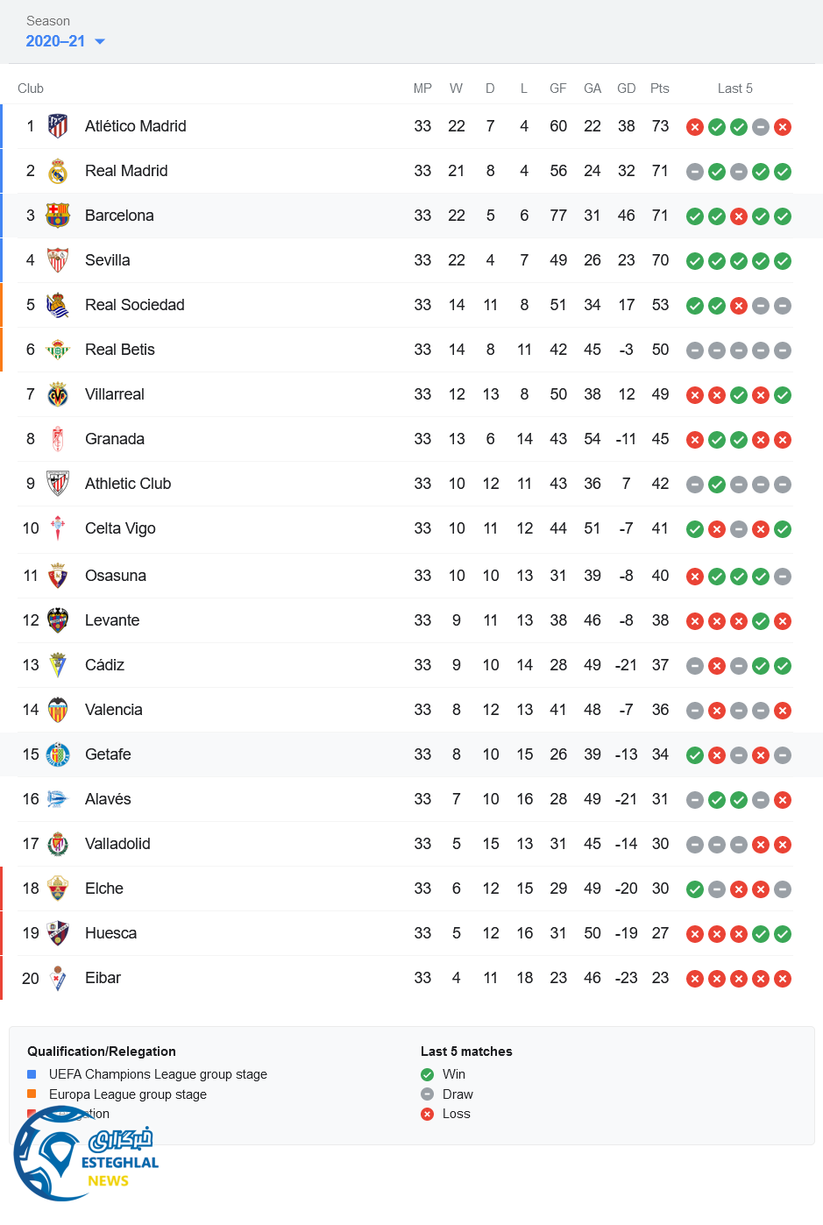Click Sevilla's last Last 5 win icon
823x1225 pixels.
(x=783, y=261)
